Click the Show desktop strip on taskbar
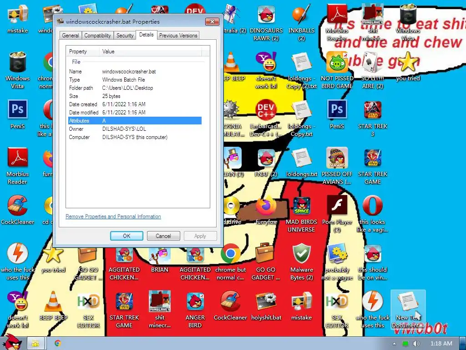This screenshot has height=350, width=466. pyautogui.click(x=463, y=344)
